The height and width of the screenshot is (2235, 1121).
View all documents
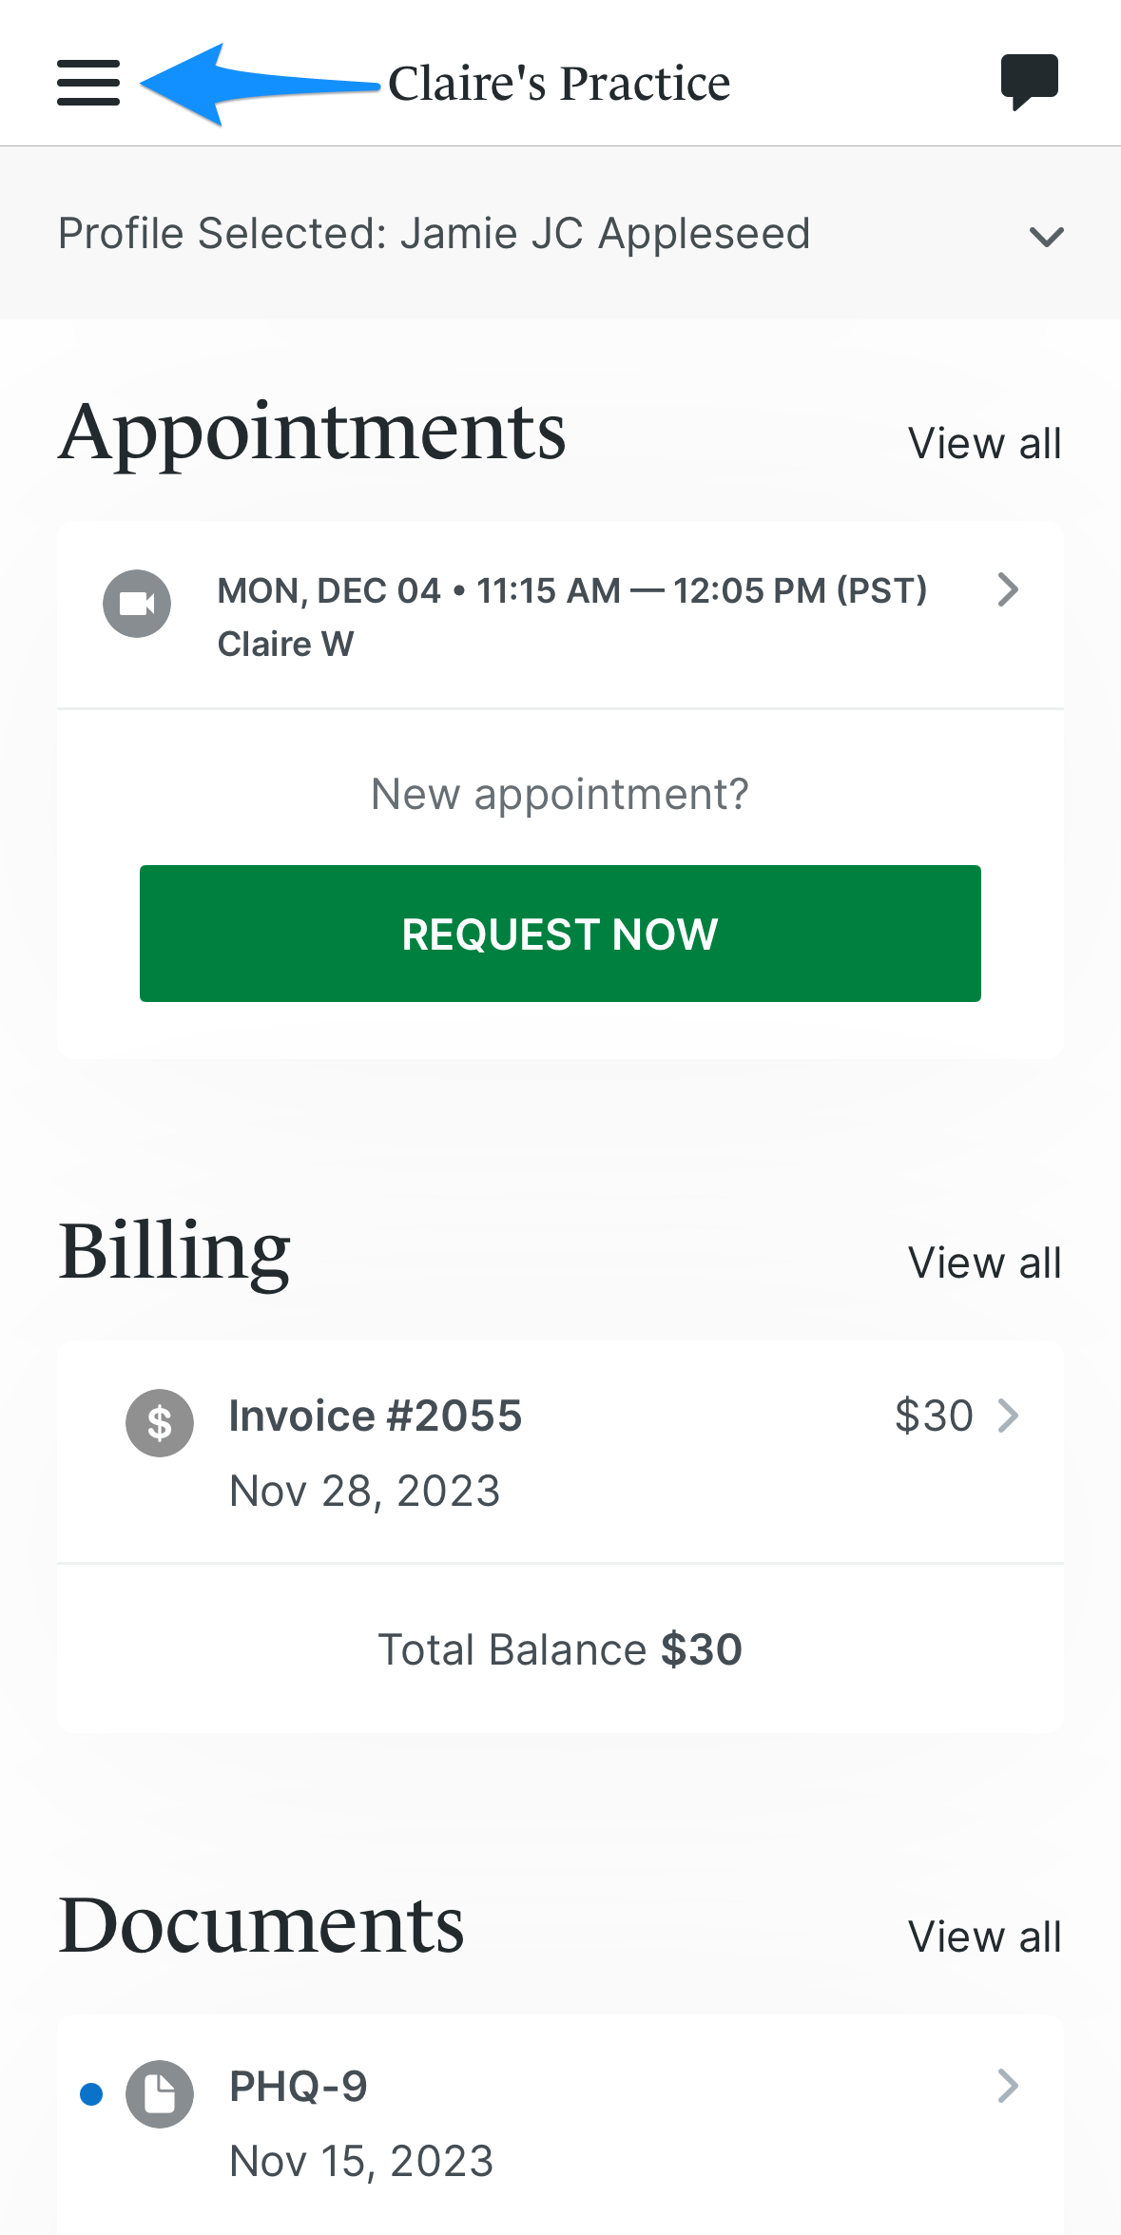point(984,1936)
